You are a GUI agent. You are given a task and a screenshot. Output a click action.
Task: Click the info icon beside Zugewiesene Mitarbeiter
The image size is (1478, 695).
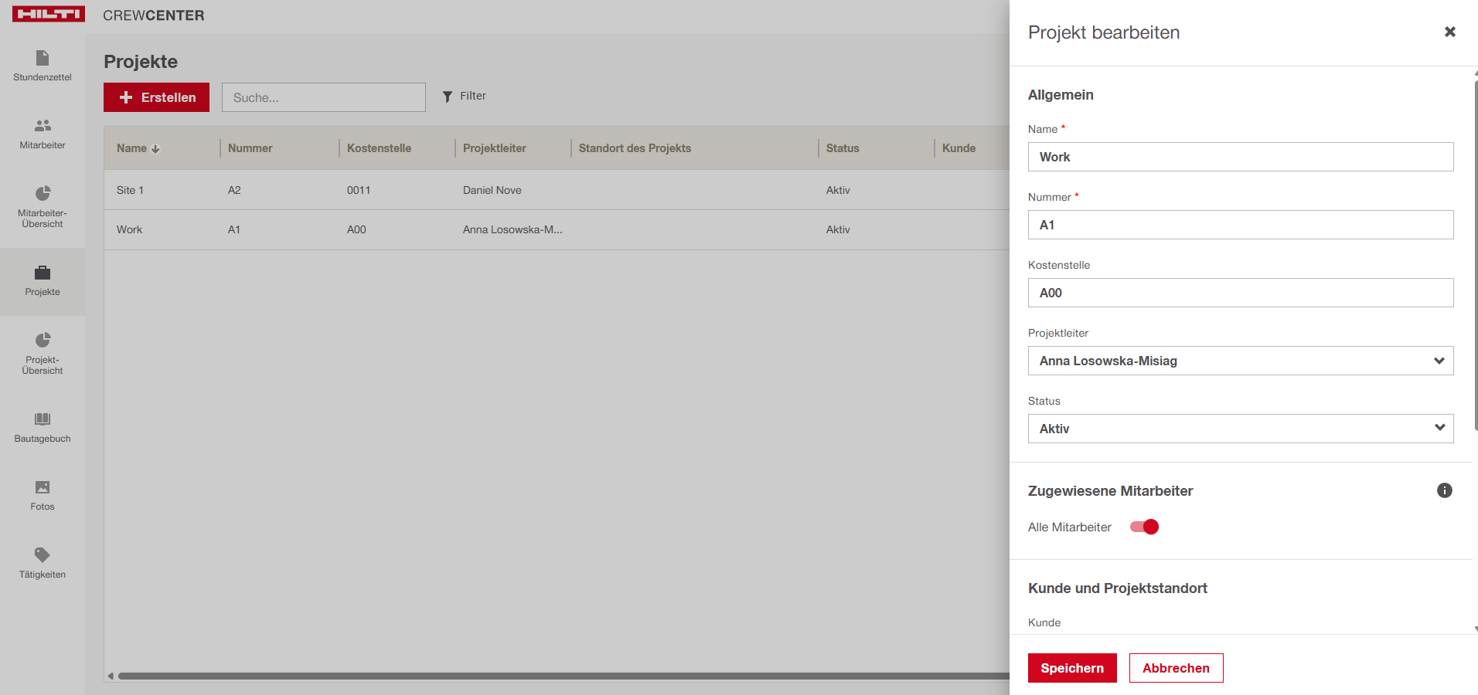(x=1444, y=490)
